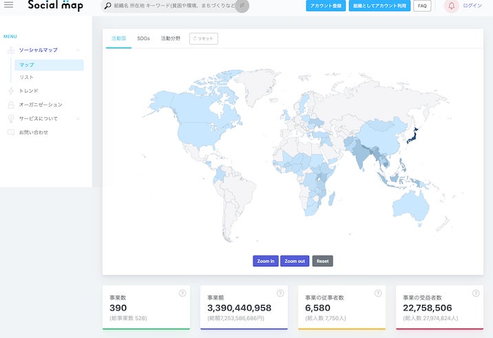The image size is (493, 338).
Task: Click the search magnifier icon
Action: 108,6
